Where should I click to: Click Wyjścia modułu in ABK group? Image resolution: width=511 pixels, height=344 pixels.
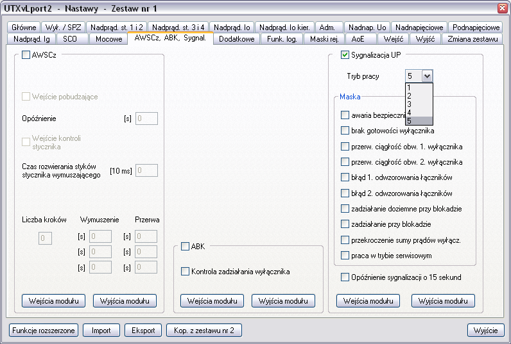(x=283, y=300)
